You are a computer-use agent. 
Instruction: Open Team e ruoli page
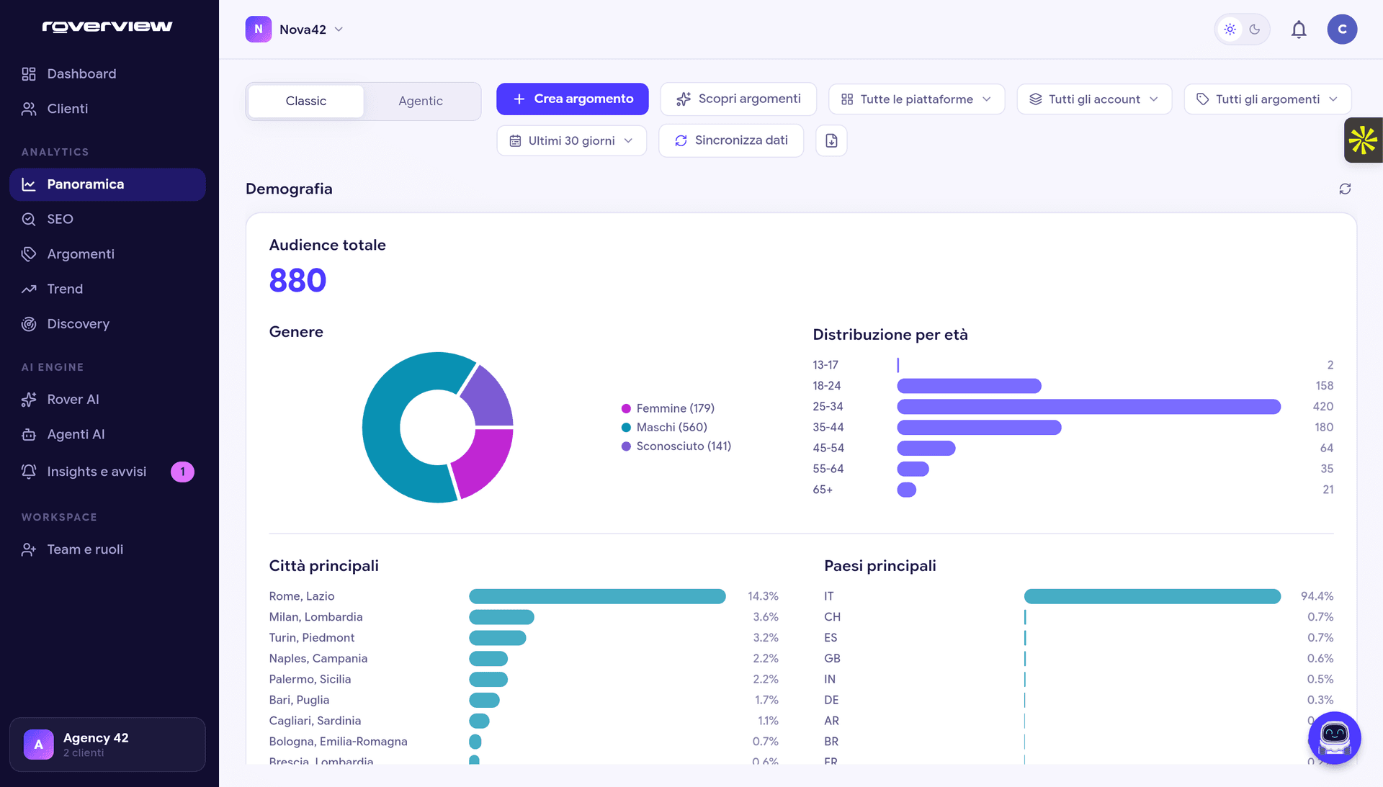pos(107,550)
